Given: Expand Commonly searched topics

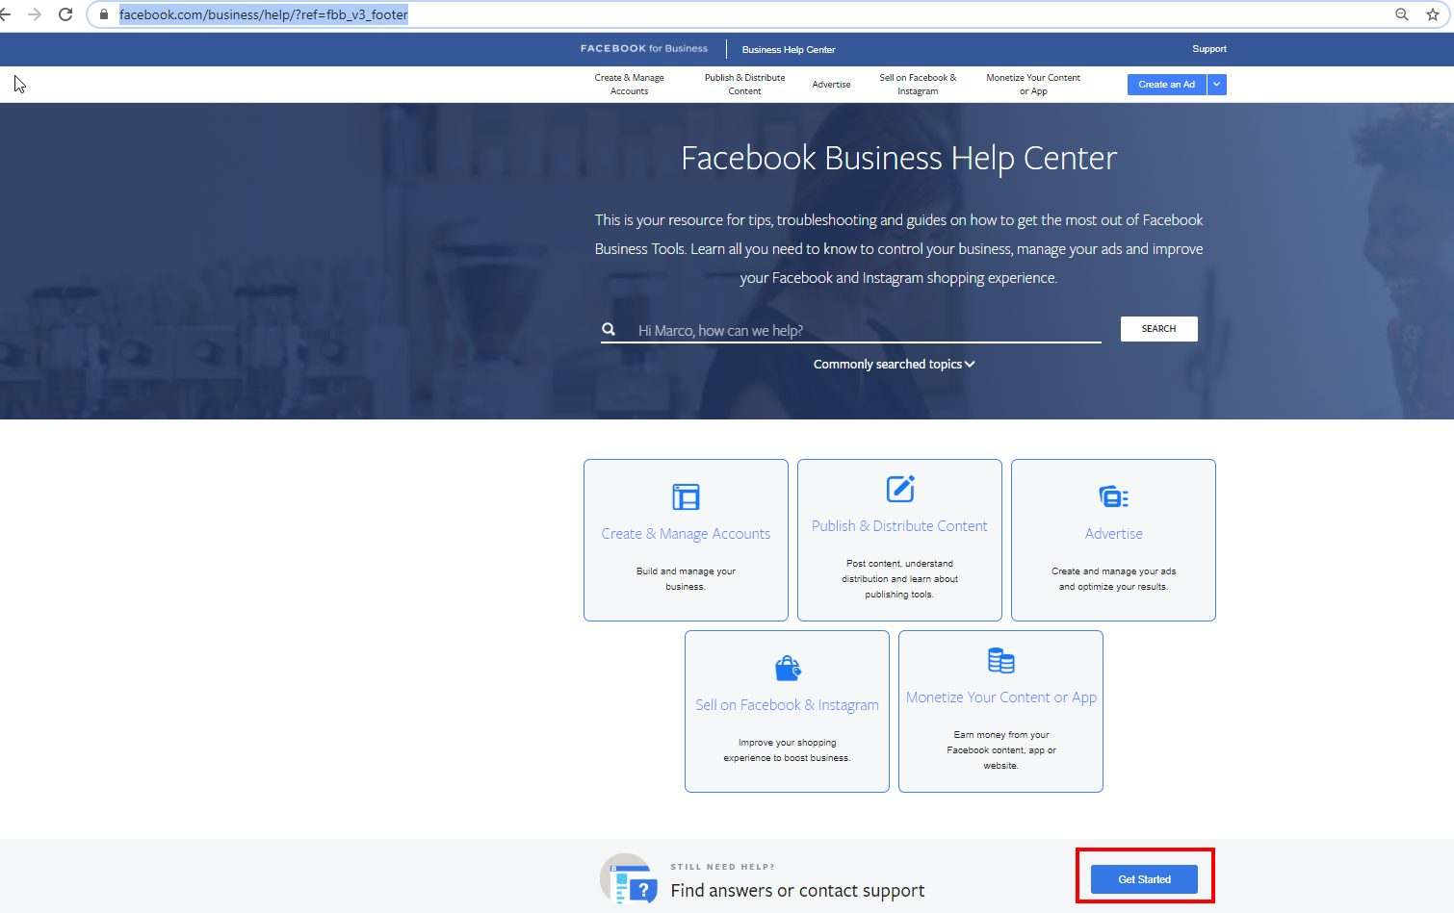Looking at the screenshot, I should [x=894, y=364].
